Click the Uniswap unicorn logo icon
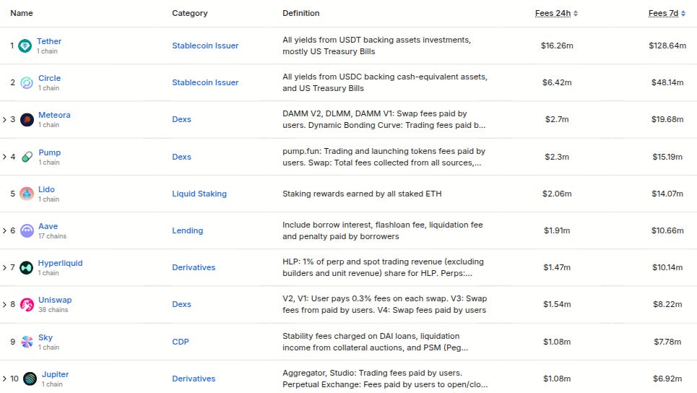Viewport: 697px width, 393px height. coord(27,305)
